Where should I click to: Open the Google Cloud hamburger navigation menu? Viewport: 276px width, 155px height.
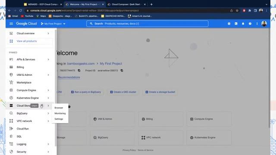pos(11,24)
